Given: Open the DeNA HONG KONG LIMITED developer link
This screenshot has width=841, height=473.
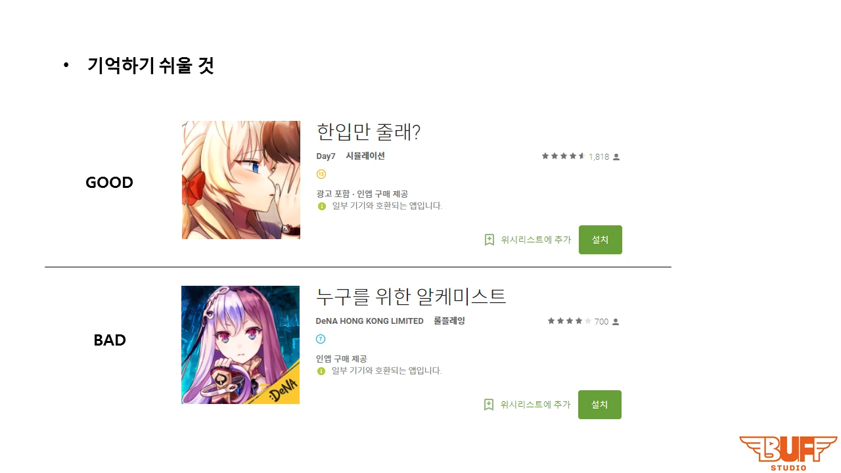Looking at the screenshot, I should coord(370,321).
